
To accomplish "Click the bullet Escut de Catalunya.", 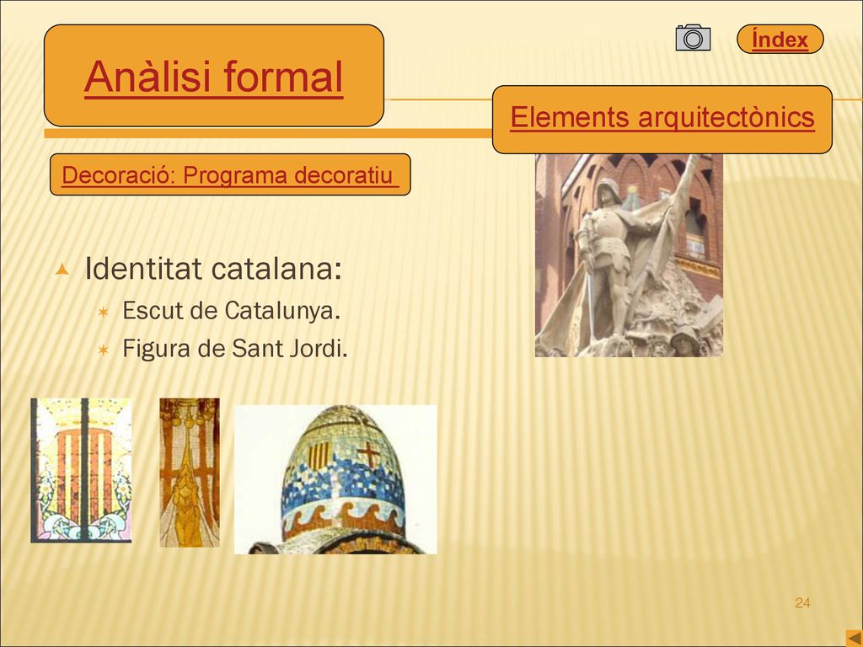I will pyautogui.click(x=231, y=311).
